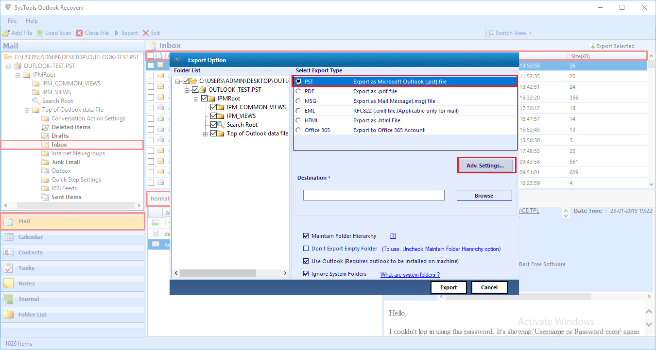Open the Help menu

pyautogui.click(x=32, y=21)
